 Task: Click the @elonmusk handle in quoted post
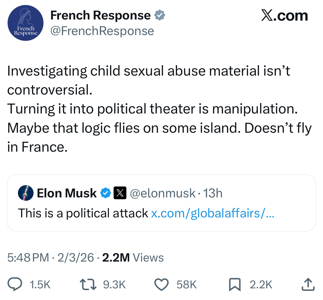click(162, 193)
